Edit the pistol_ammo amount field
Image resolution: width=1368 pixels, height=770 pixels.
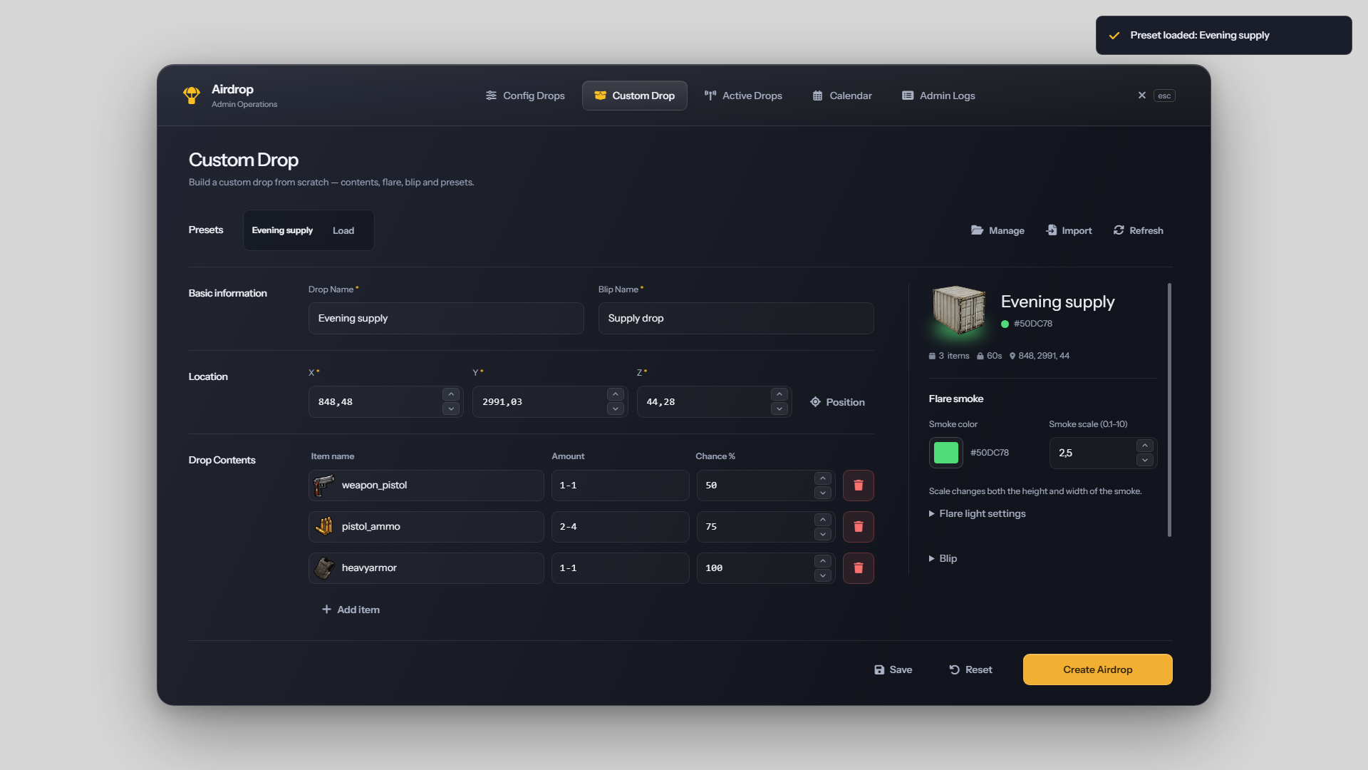(x=620, y=527)
